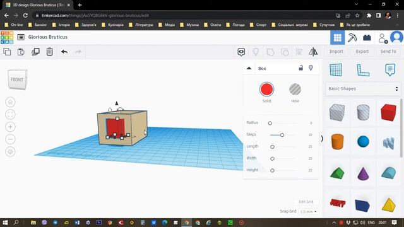
Task: Open the Музика bookmarks folder
Action: (189, 25)
